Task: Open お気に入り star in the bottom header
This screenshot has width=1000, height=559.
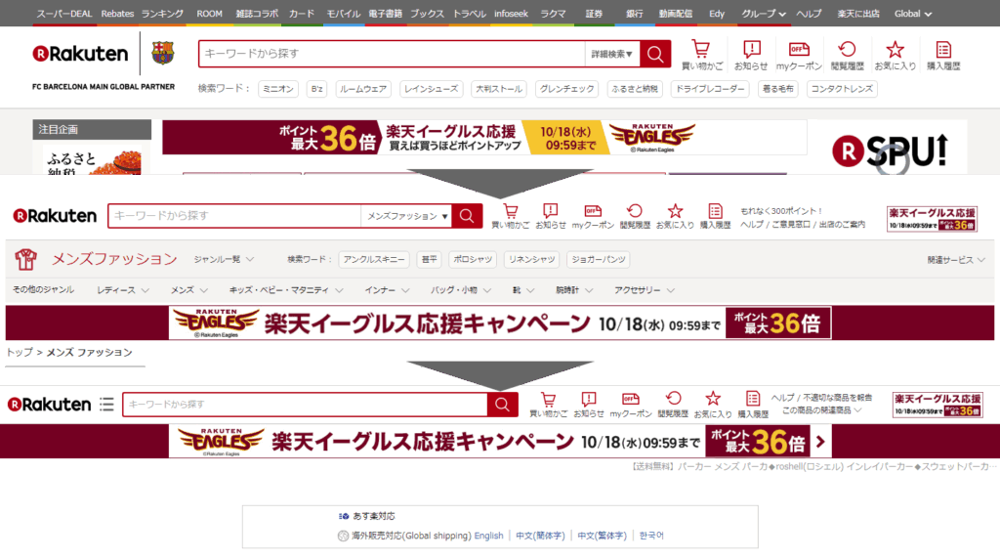Action: tap(712, 405)
